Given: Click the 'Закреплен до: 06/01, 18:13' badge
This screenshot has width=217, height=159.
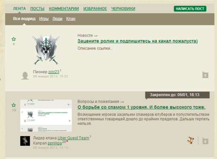Looking at the screenshot, I should coord(177,95).
